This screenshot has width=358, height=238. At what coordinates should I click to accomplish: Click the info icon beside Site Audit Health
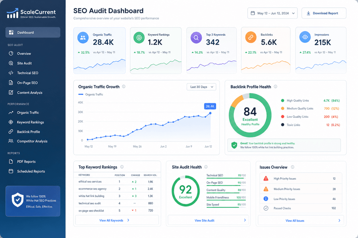coord(206,167)
